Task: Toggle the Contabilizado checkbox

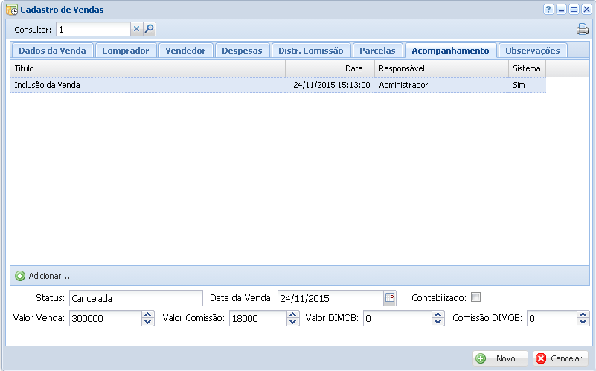Action: point(476,297)
